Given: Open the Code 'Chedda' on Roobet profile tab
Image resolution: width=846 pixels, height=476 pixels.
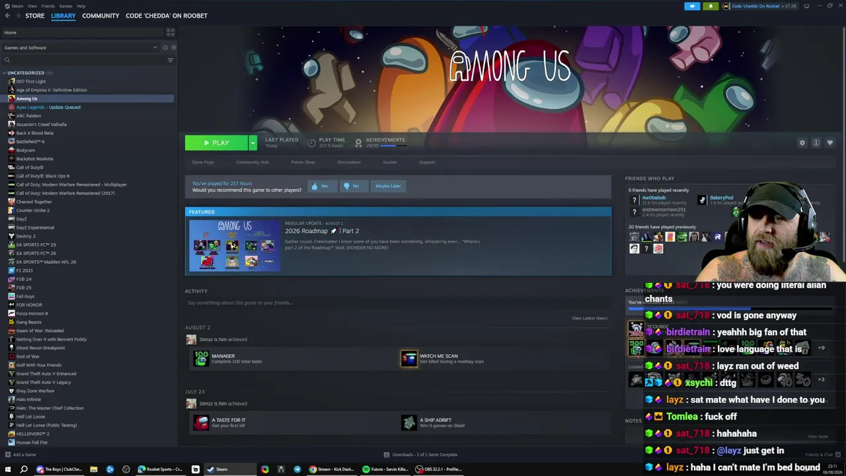Looking at the screenshot, I should click(x=167, y=16).
